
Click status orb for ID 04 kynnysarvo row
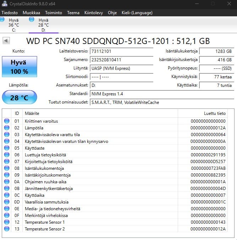point(7,141)
